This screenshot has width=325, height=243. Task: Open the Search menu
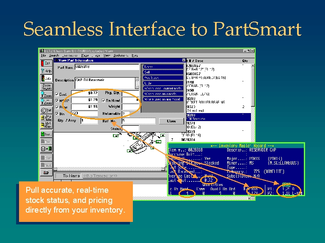(54, 55)
